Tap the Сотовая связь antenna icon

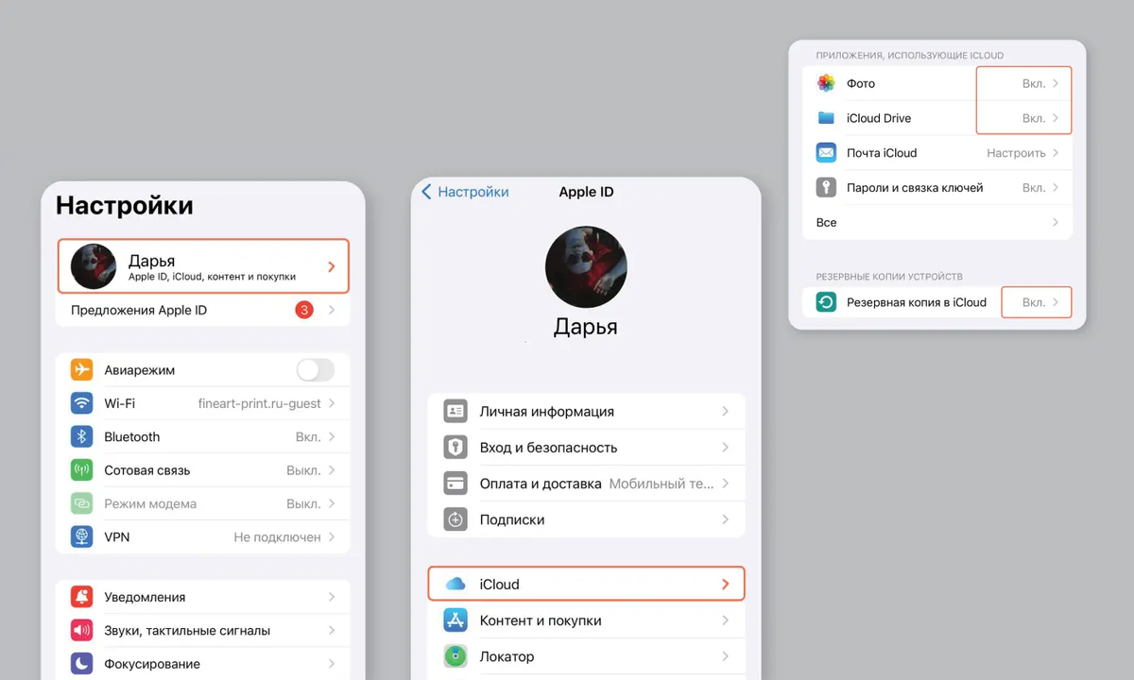(x=81, y=470)
